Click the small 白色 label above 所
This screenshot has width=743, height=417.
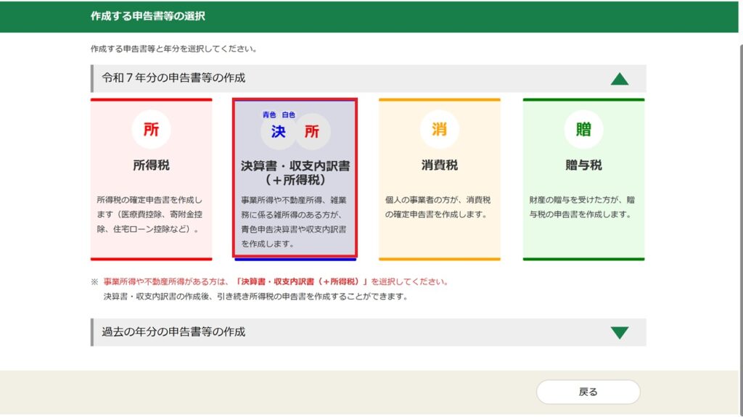(x=289, y=115)
